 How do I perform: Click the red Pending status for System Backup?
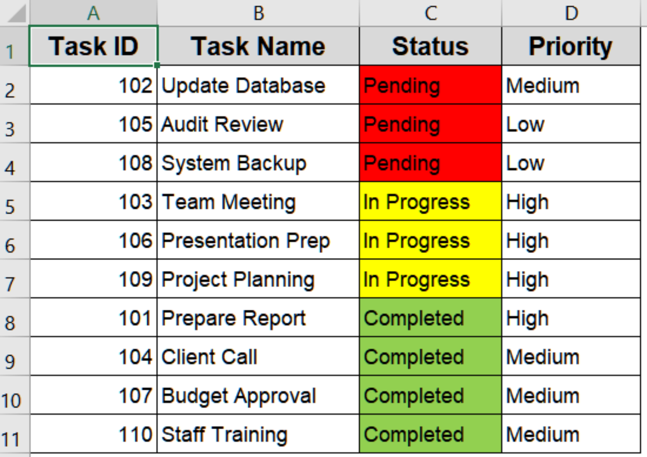pos(430,163)
